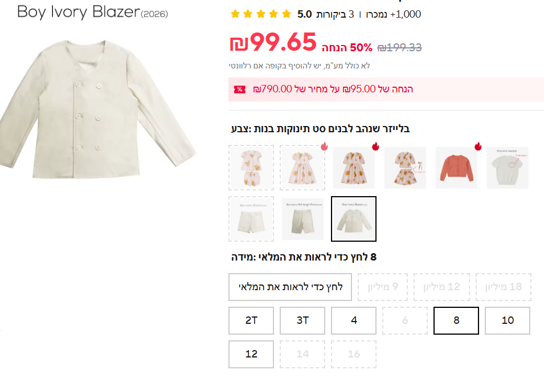Click the five-star rating icons
Viewport: 544px width, 378px height.
point(260,14)
